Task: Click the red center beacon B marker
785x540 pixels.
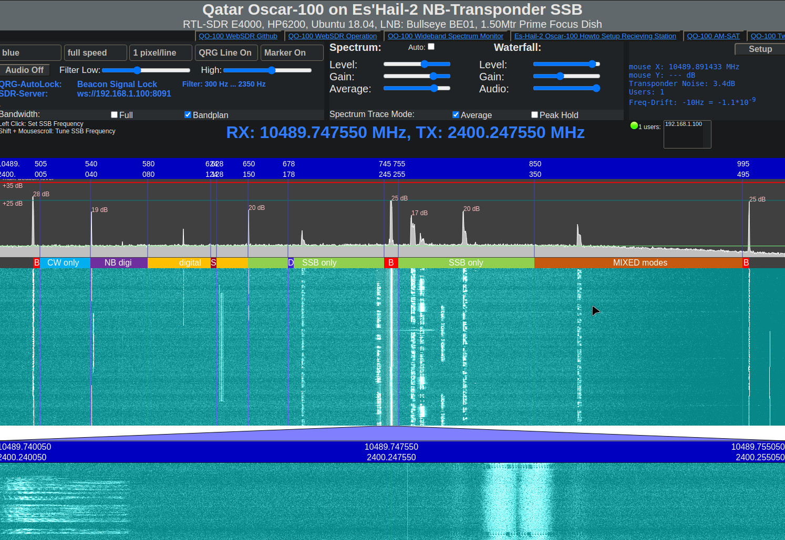Action: coord(391,263)
